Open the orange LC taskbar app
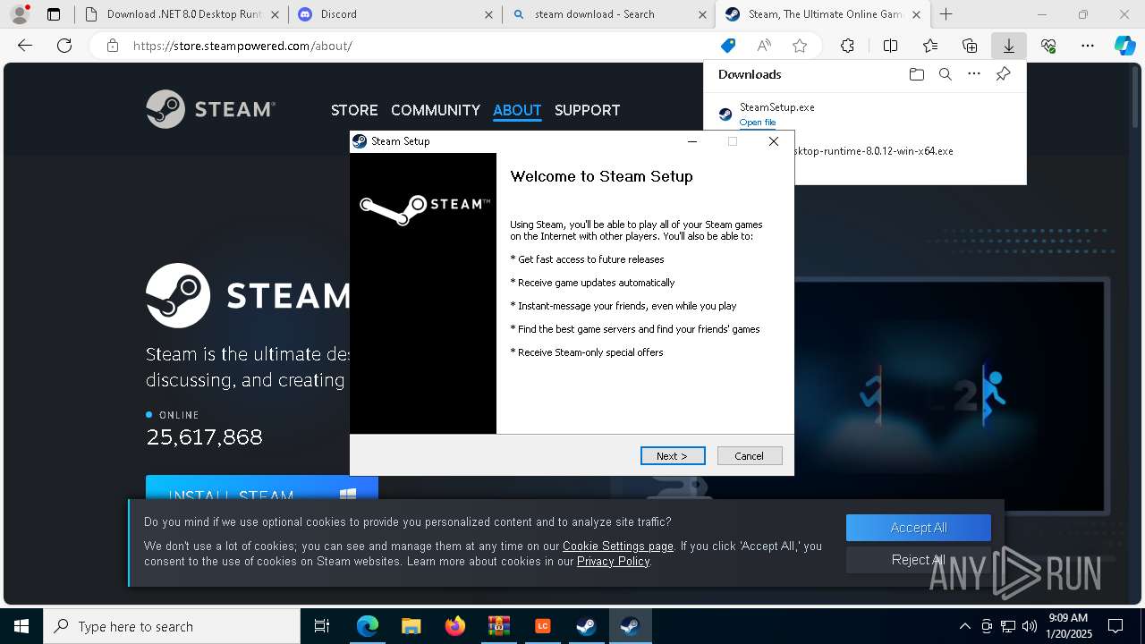This screenshot has width=1145, height=644. 542,626
